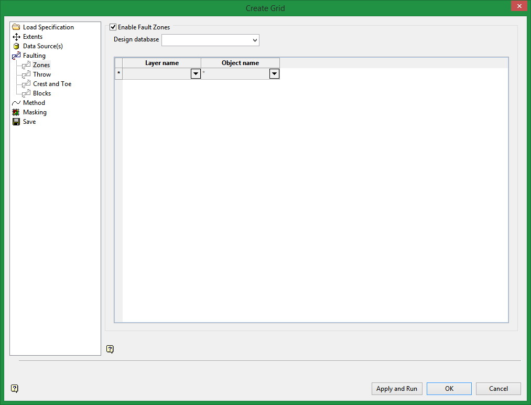Click the Crest and Toe icon
The height and width of the screenshot is (405, 531).
point(26,84)
